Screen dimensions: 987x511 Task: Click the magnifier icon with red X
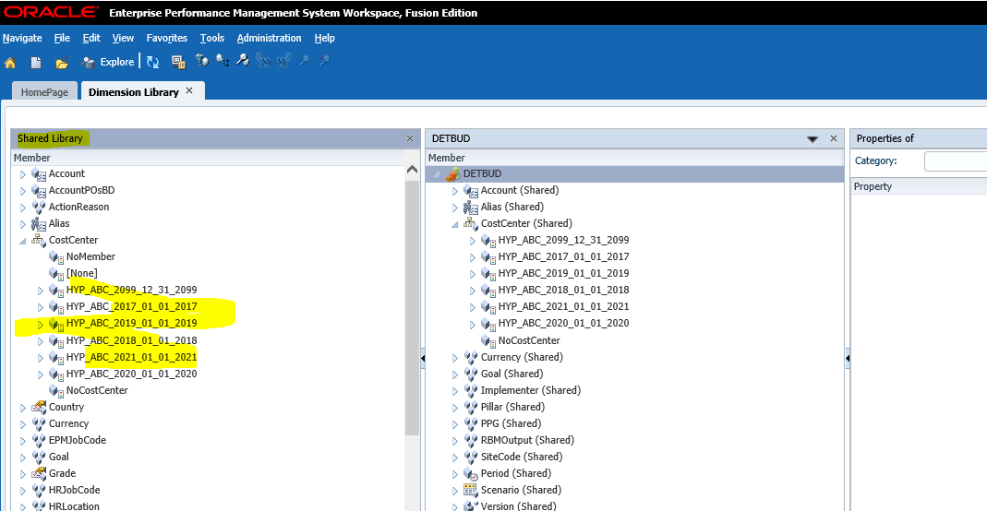pyautogui.click(x=324, y=60)
